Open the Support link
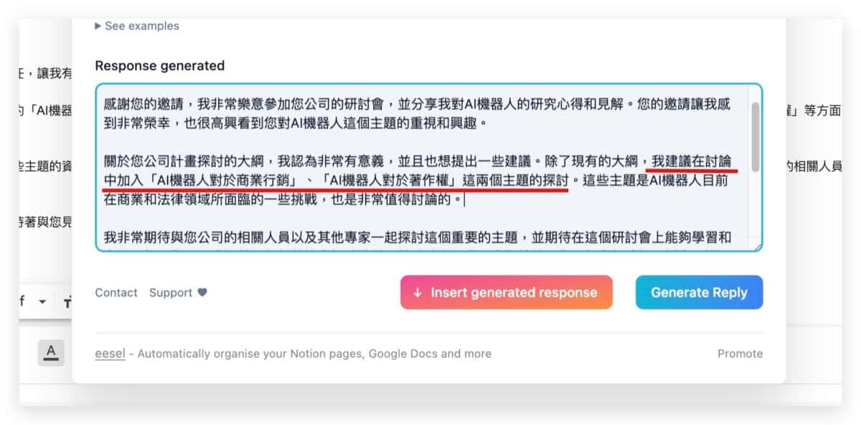 pos(171,292)
